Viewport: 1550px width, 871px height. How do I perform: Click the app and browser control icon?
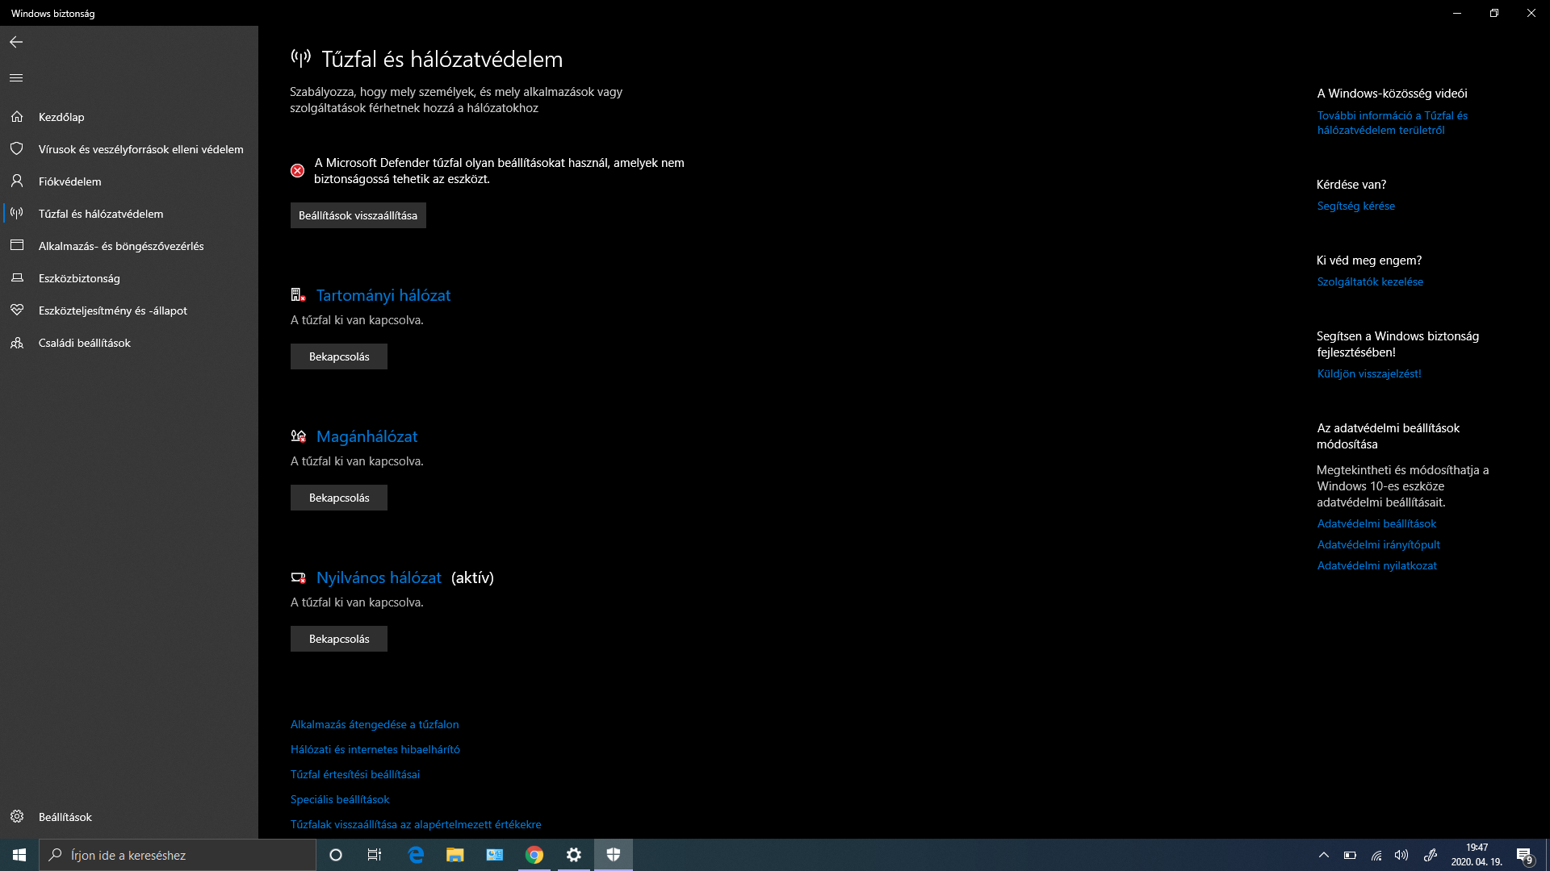coord(17,246)
